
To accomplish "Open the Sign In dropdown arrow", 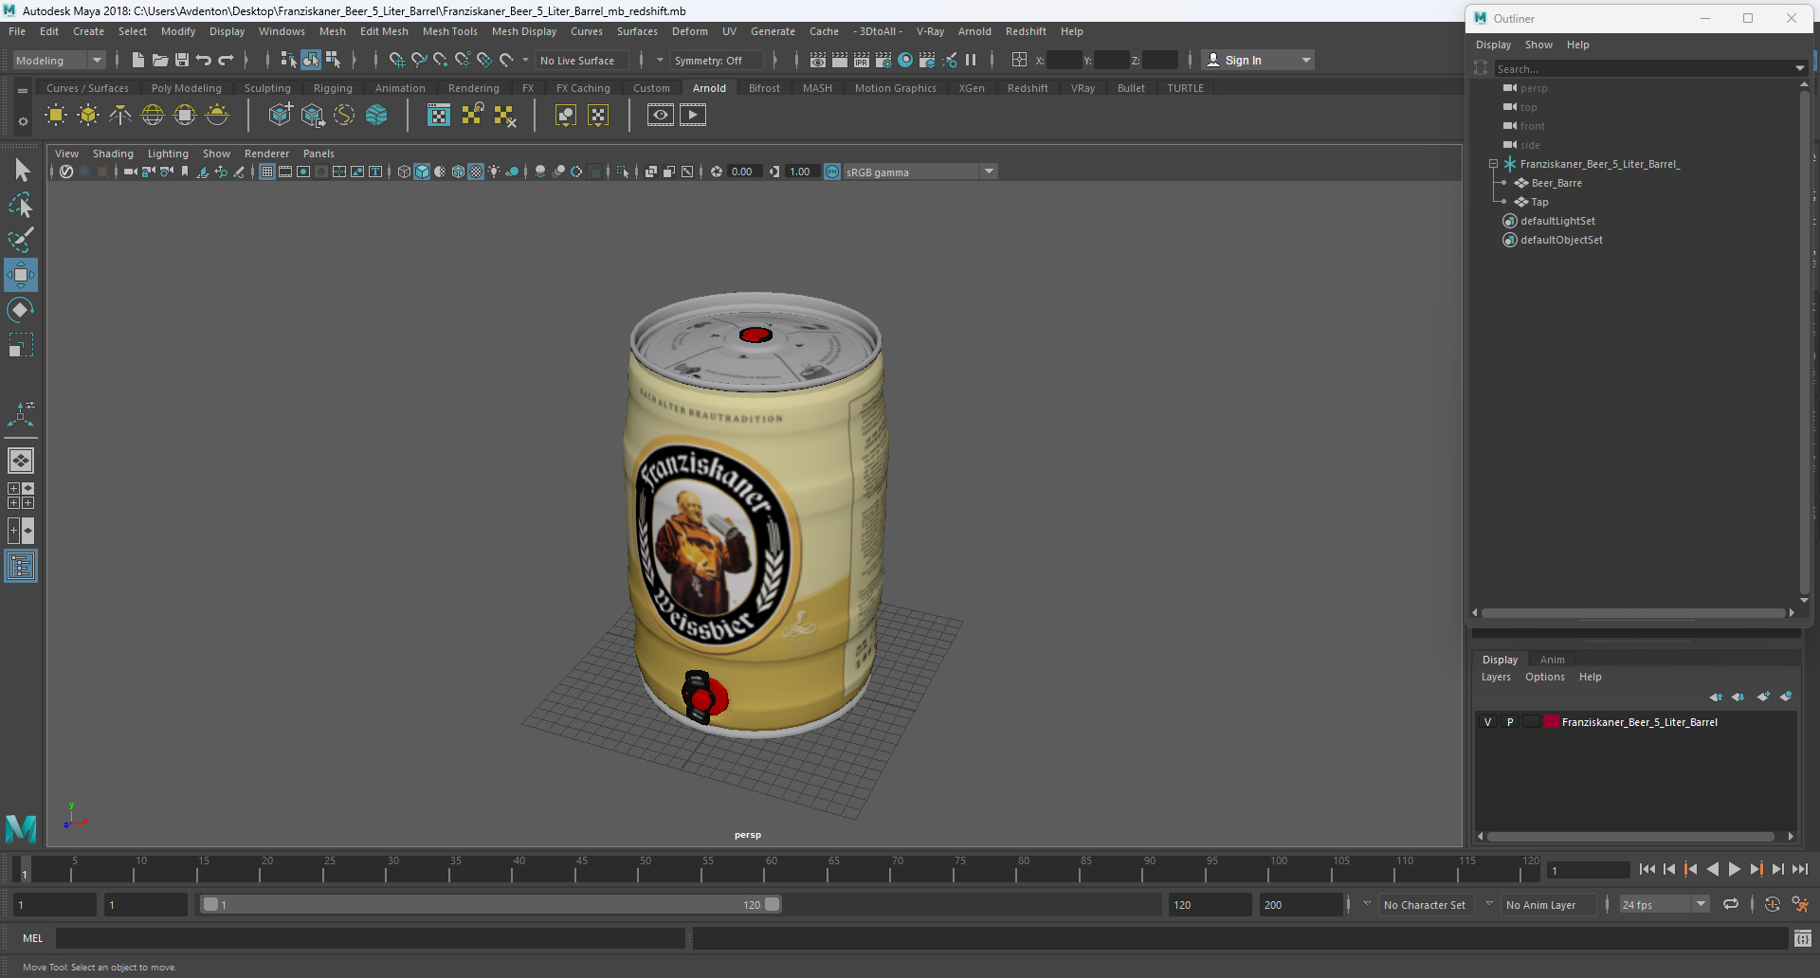I will point(1306,60).
